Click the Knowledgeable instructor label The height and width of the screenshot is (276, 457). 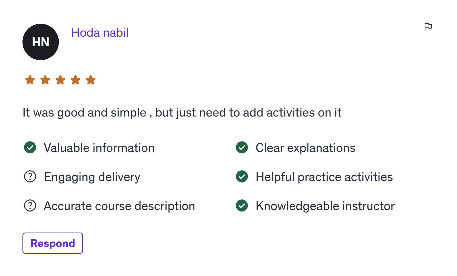click(325, 206)
